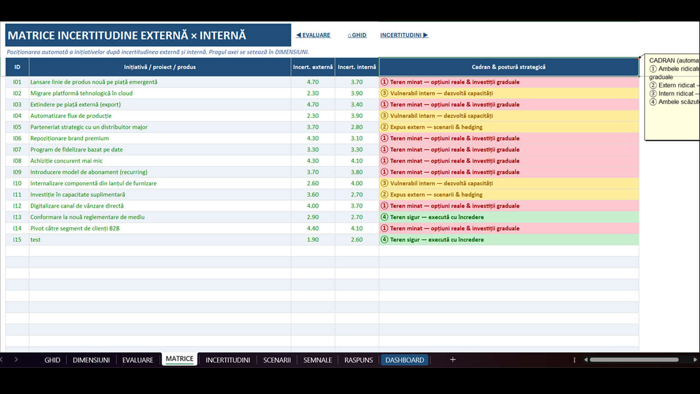Click horizontal scrollbar right arrow
This screenshot has width=700, height=394.
pyautogui.click(x=695, y=360)
